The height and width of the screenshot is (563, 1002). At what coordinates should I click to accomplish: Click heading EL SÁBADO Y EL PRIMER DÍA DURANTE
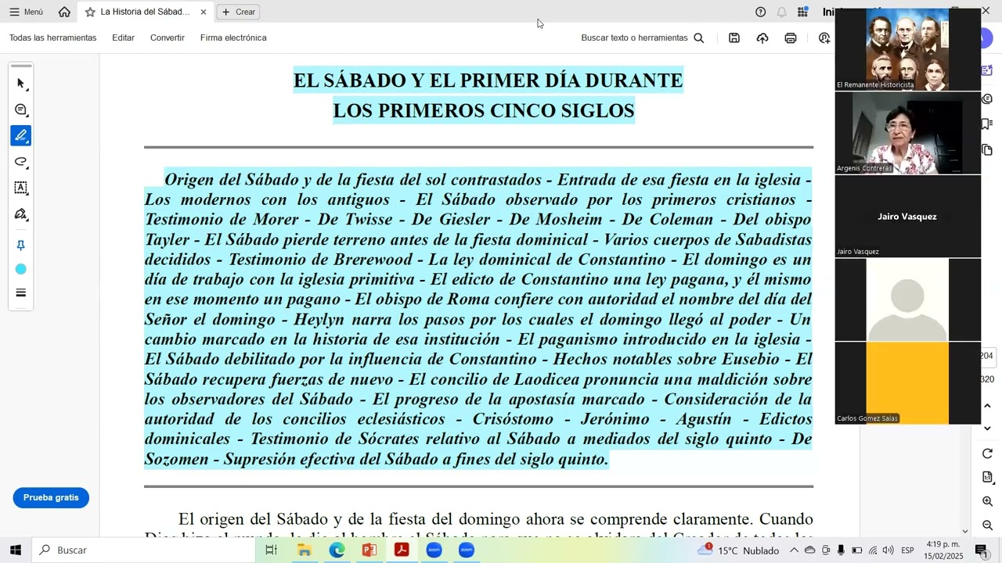point(488,80)
